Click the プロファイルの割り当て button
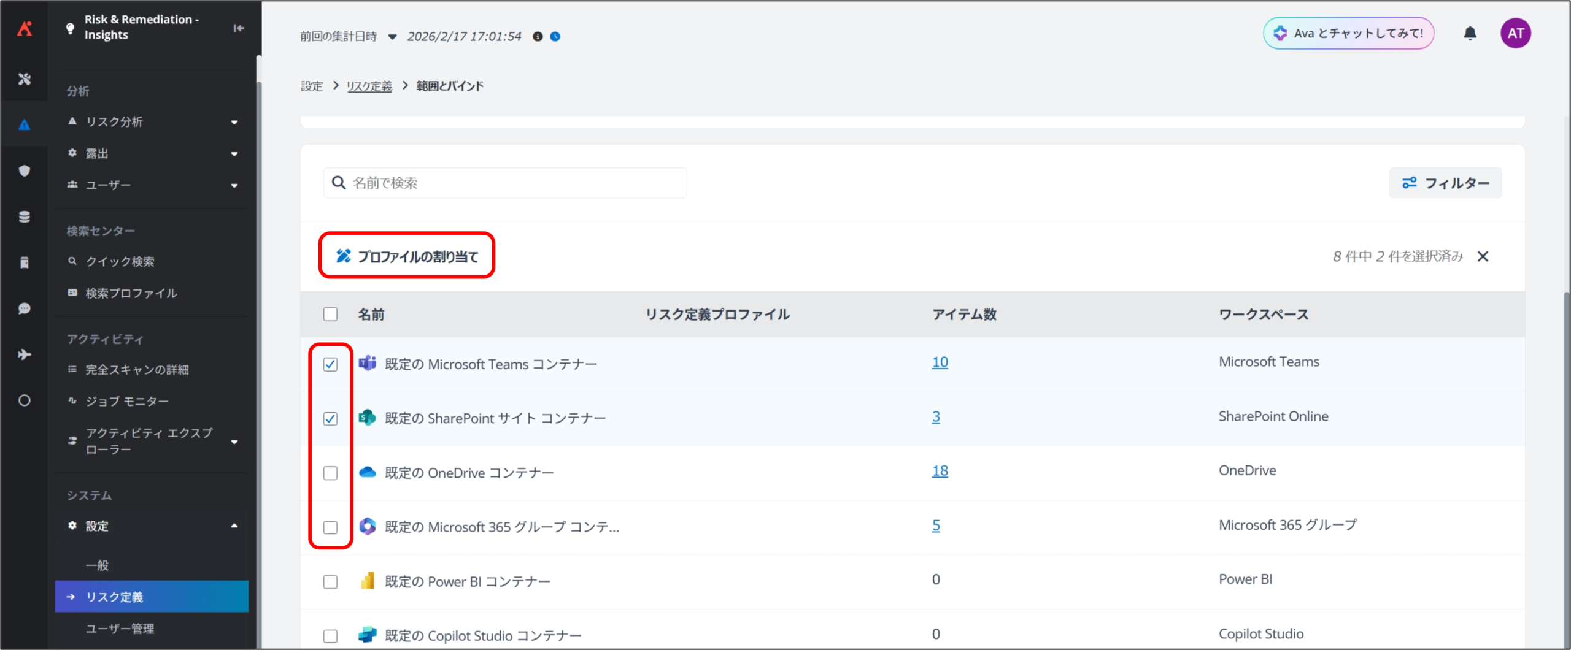The width and height of the screenshot is (1571, 650). (x=407, y=256)
